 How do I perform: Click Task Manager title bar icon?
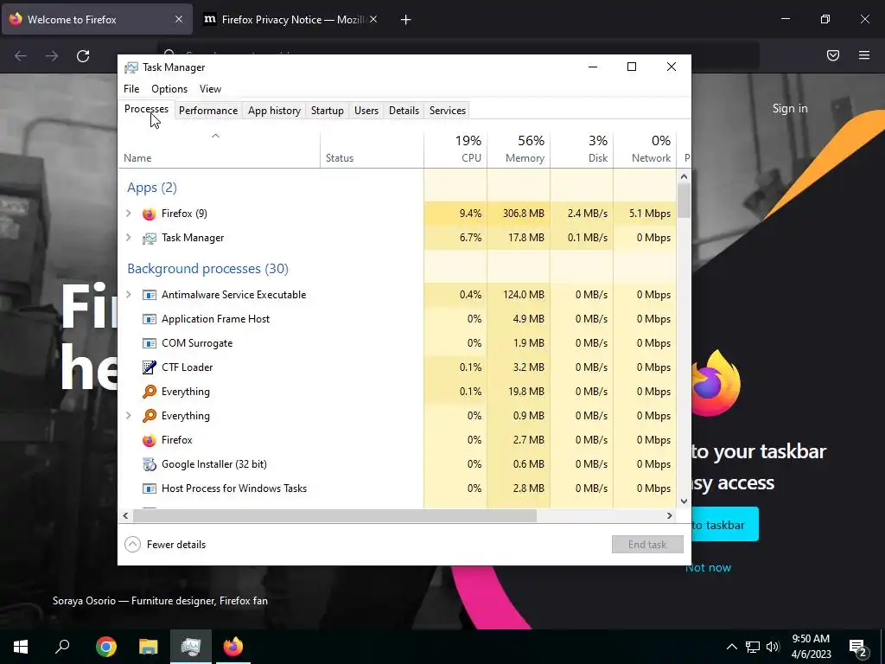[131, 67]
